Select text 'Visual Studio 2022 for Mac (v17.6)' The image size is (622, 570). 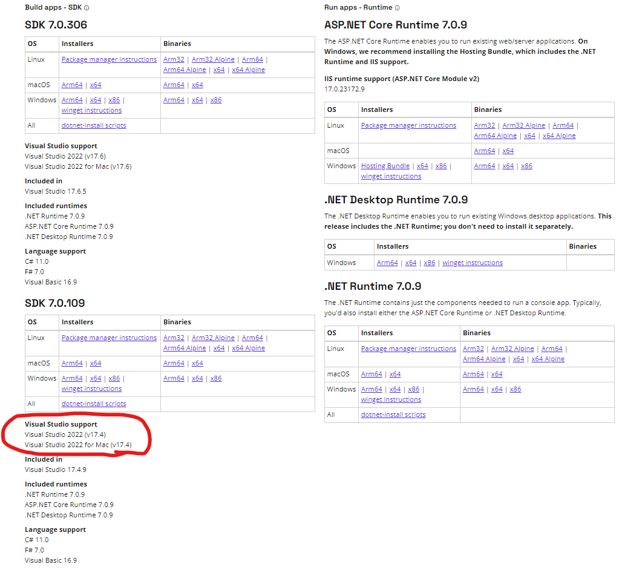tap(78, 166)
